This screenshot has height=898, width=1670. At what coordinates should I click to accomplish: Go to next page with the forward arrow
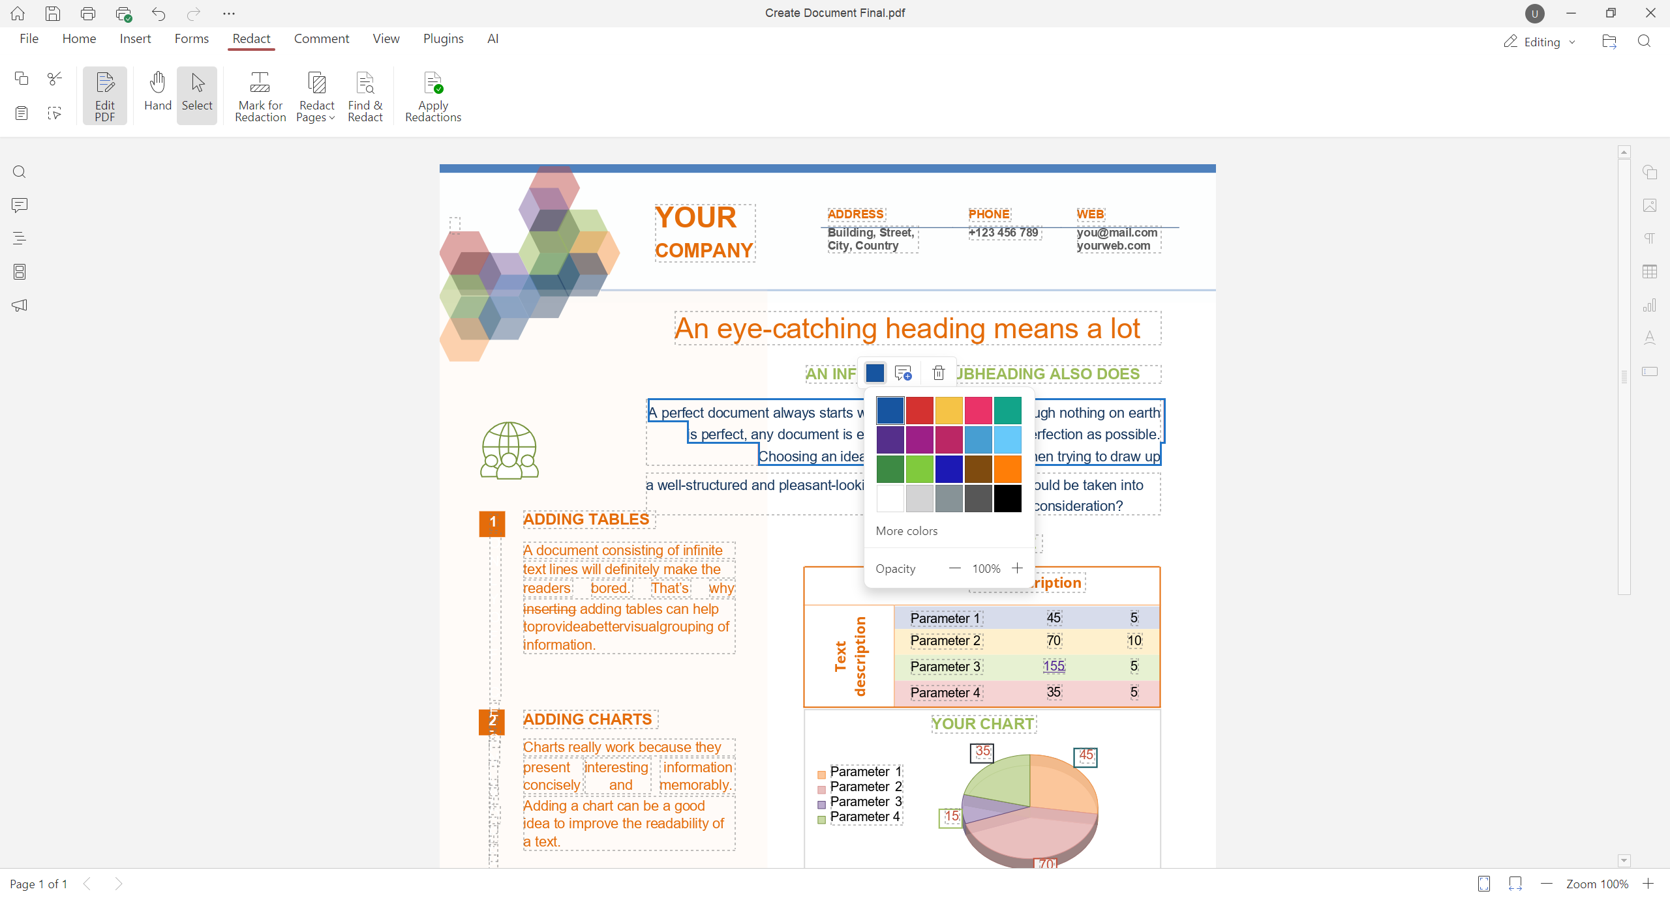(x=119, y=884)
